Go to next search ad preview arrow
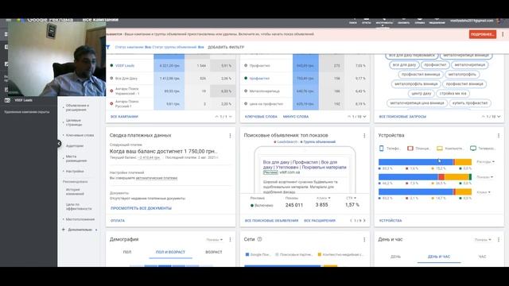The image size is (509, 286). [364, 221]
